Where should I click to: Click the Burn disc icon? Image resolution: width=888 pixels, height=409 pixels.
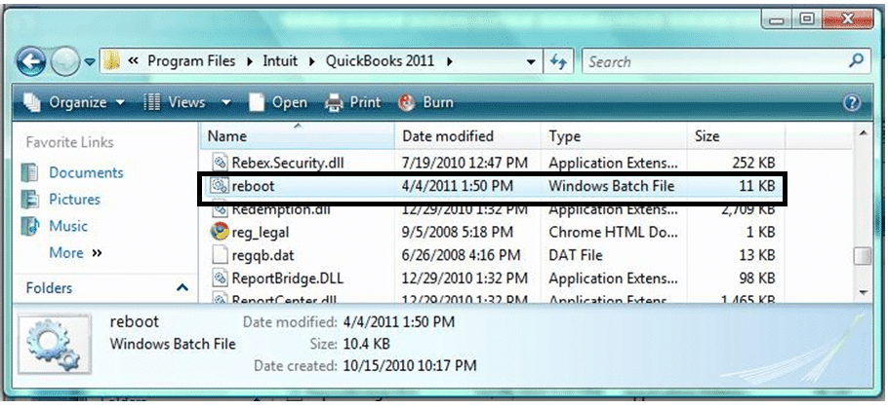407,103
